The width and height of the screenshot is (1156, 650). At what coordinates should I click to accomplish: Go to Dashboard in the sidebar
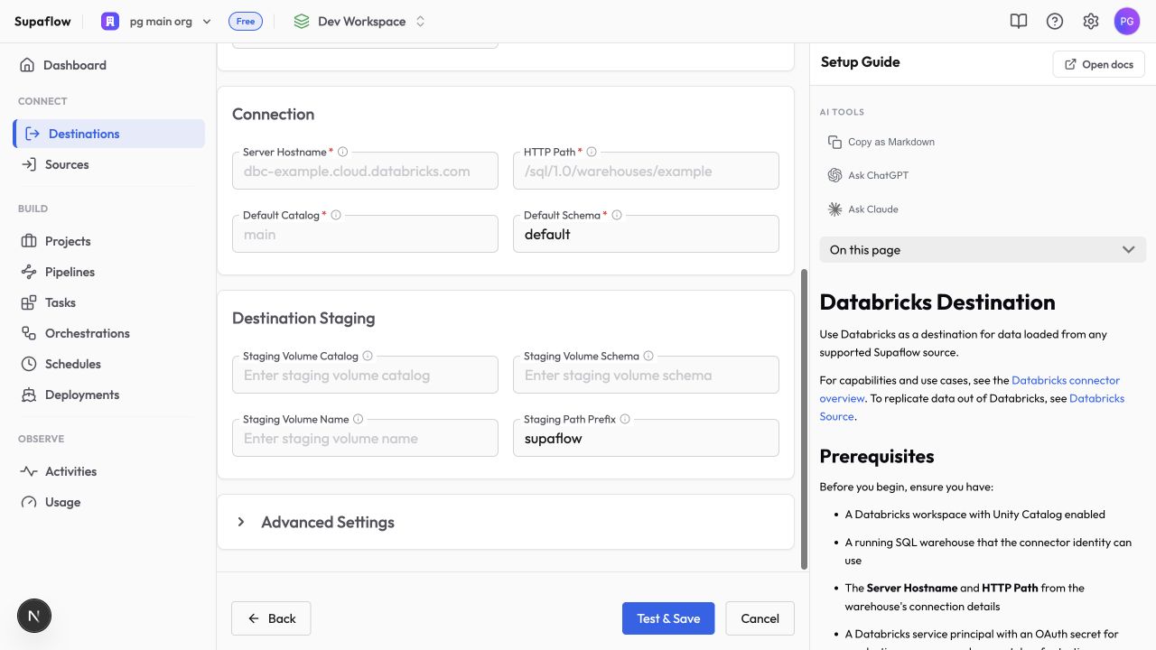(108, 65)
